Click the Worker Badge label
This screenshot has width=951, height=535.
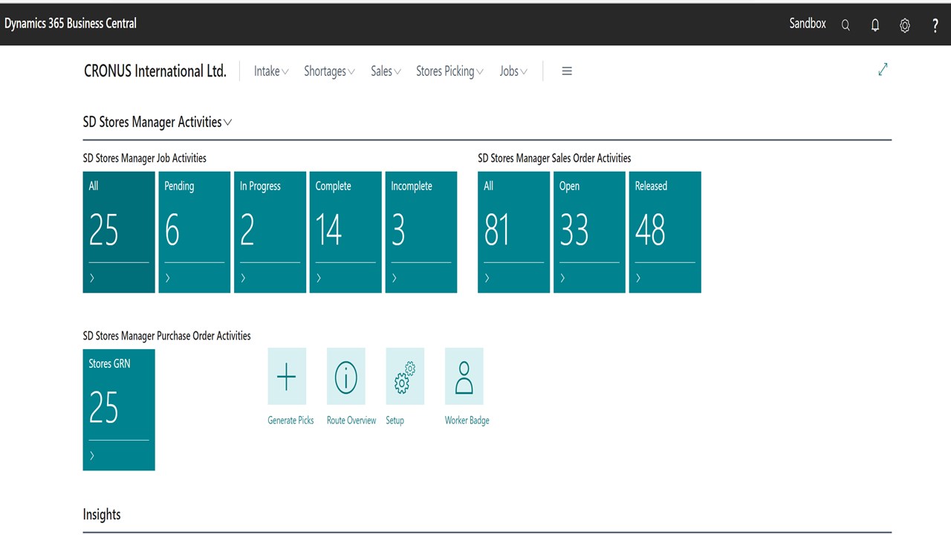pyautogui.click(x=467, y=421)
